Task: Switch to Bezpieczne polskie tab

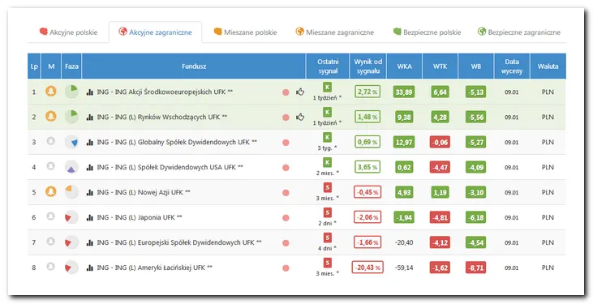Action: point(427,32)
